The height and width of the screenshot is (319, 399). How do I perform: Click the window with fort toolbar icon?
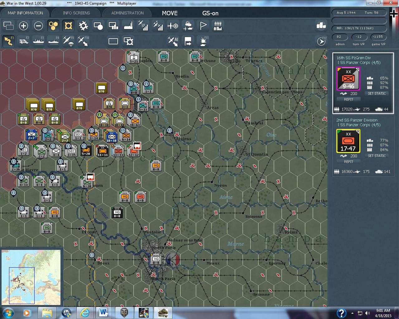(128, 41)
